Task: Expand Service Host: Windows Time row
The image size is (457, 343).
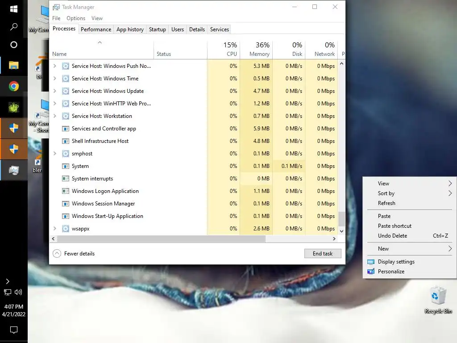Action: (x=54, y=79)
